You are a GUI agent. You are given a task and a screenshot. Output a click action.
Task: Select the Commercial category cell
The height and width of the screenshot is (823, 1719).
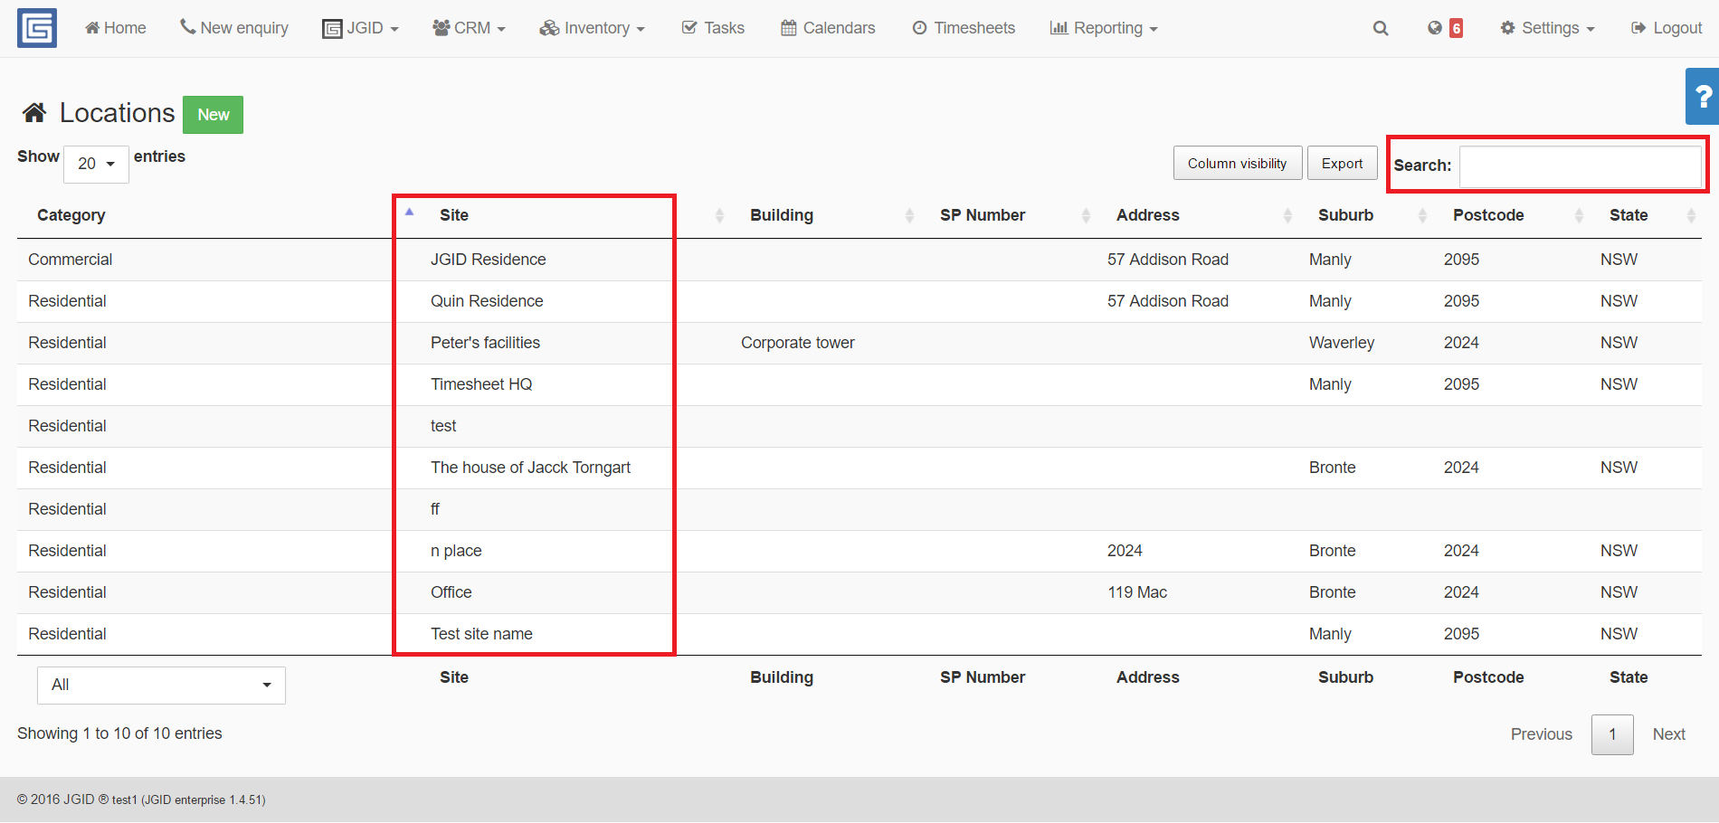click(x=70, y=260)
